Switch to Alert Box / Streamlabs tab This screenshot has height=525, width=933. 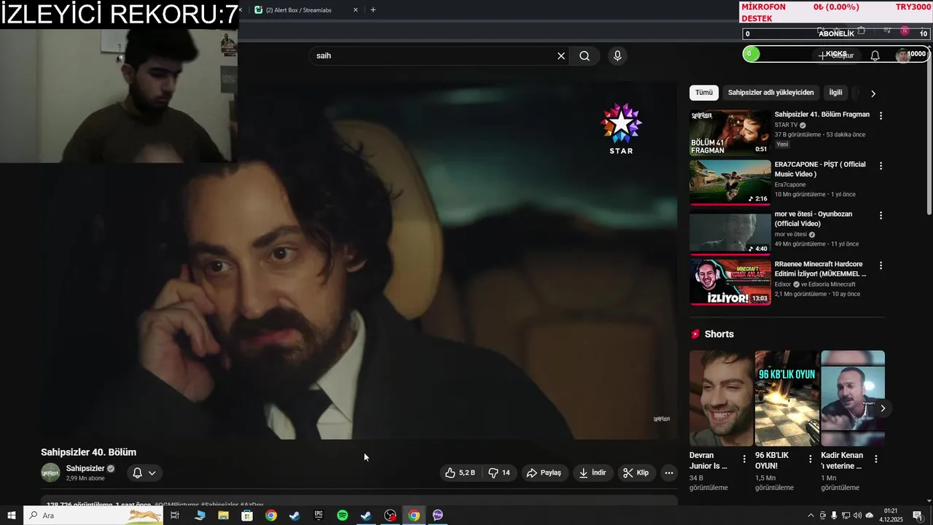[302, 10]
